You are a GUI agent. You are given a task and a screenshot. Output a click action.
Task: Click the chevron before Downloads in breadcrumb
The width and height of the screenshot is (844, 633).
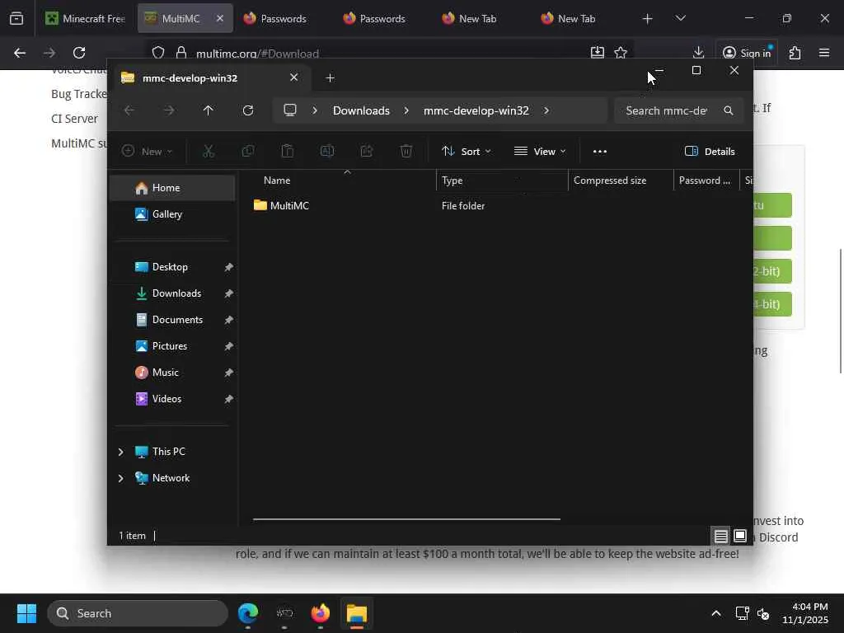point(315,110)
